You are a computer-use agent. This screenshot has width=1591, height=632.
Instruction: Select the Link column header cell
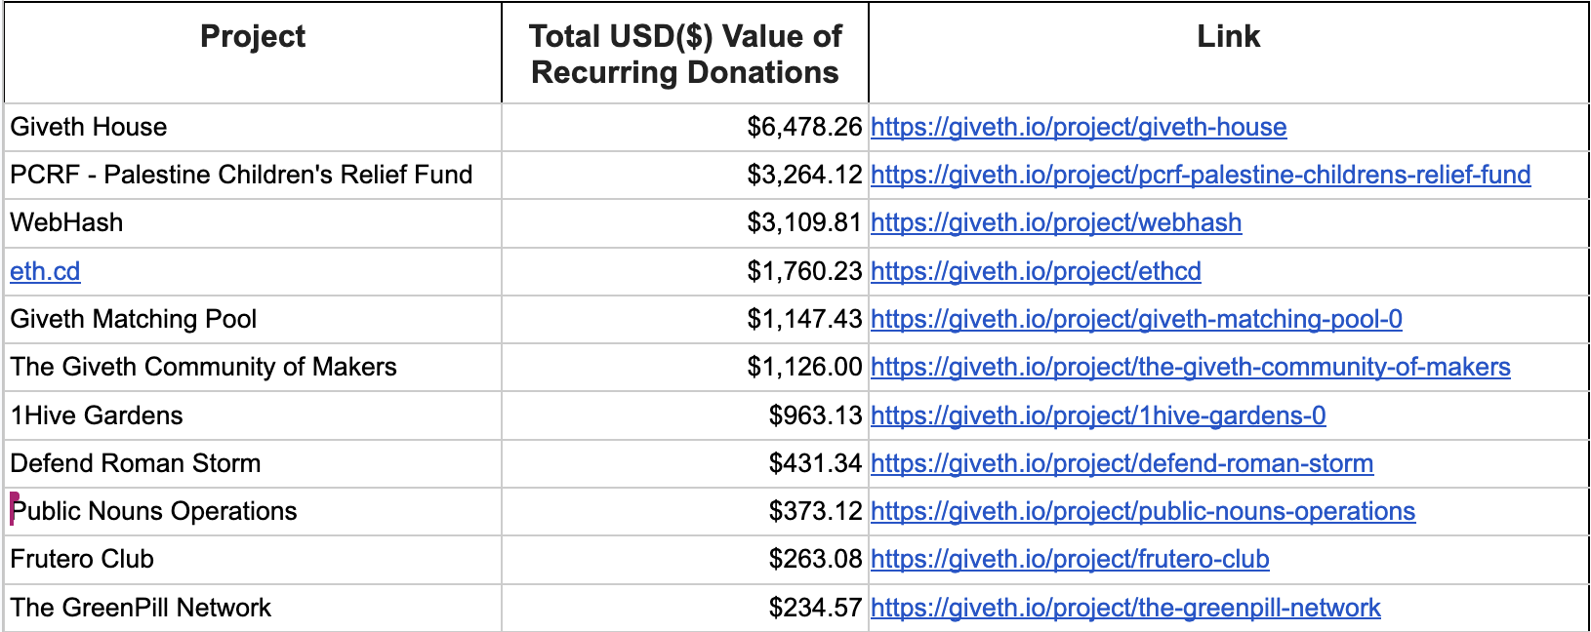[1228, 53]
